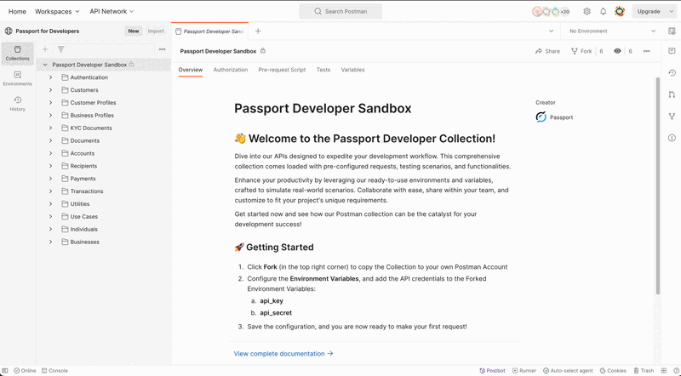Image resolution: width=681 pixels, height=376 pixels.
Task: Select the Businesses folder row
Action: point(104,242)
